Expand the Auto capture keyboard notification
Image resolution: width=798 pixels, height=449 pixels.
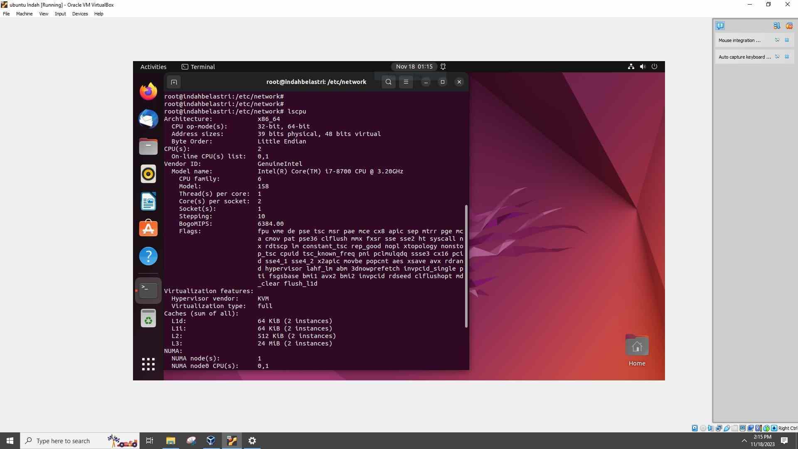[x=744, y=57]
